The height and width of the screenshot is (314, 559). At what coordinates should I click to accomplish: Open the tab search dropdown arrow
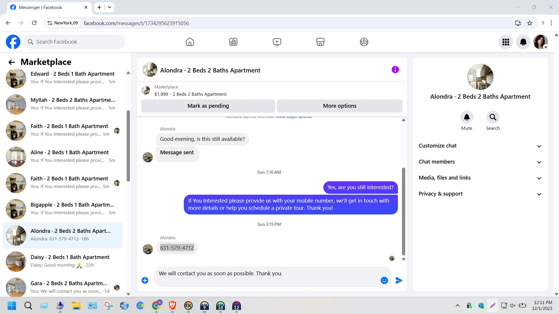click(110, 7)
